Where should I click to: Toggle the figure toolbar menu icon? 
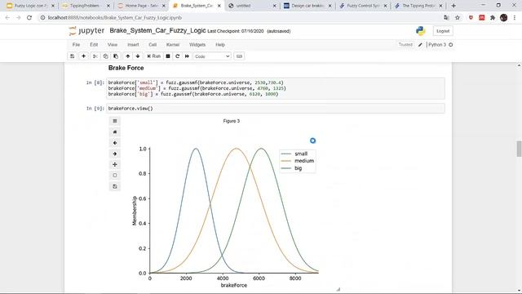[115, 121]
